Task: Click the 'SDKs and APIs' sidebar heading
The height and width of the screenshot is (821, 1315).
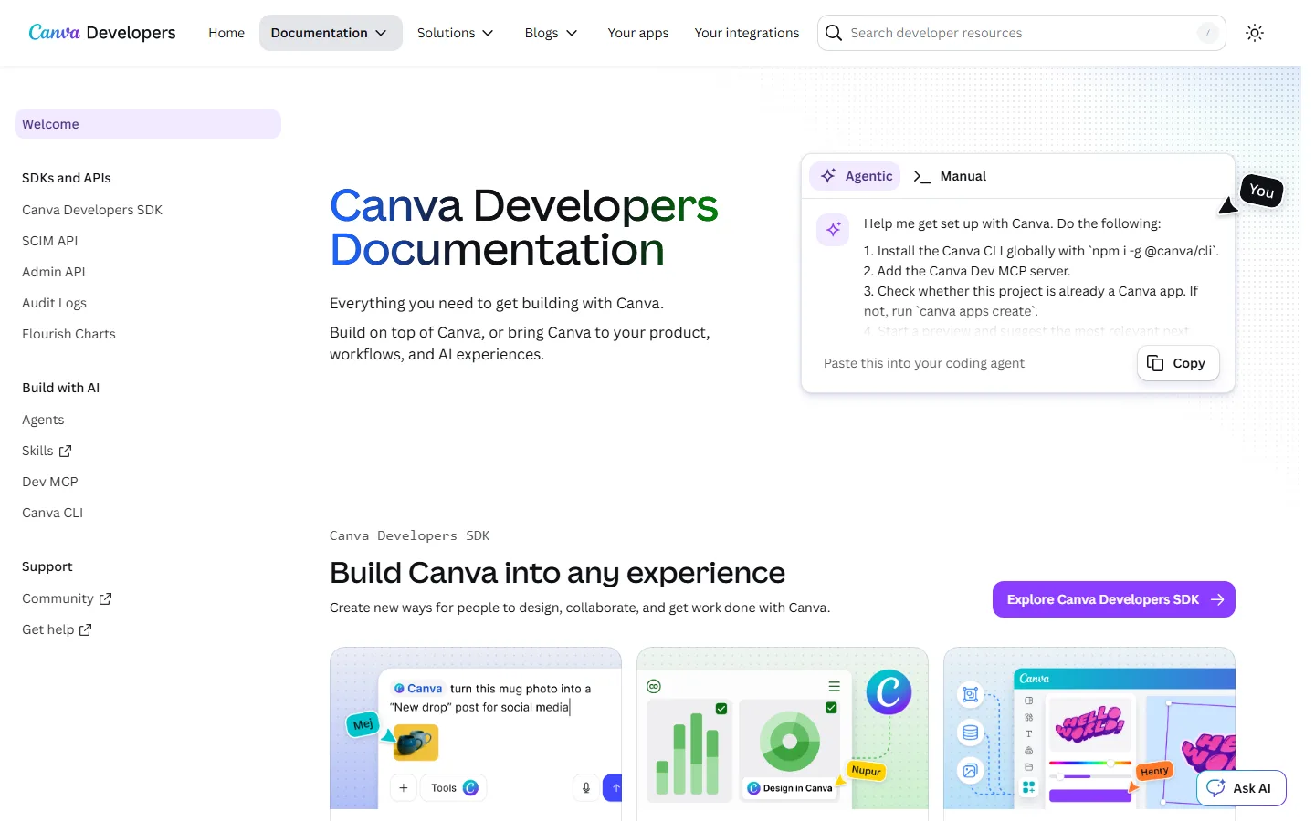Action: pyautogui.click(x=67, y=178)
